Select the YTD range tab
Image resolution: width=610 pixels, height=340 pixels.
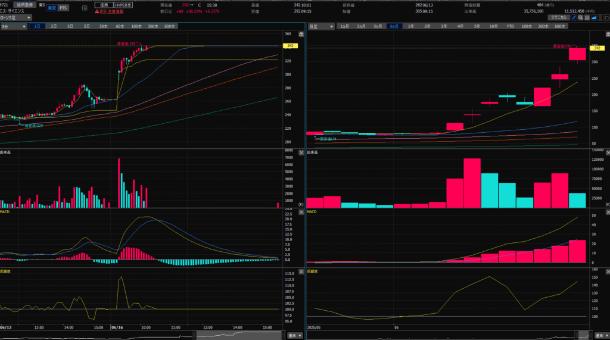[511, 26]
